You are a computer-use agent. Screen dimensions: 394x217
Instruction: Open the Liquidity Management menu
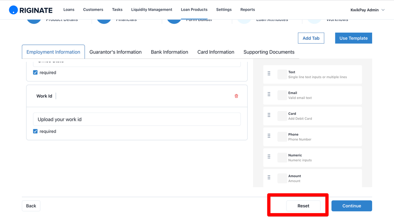pos(152,10)
